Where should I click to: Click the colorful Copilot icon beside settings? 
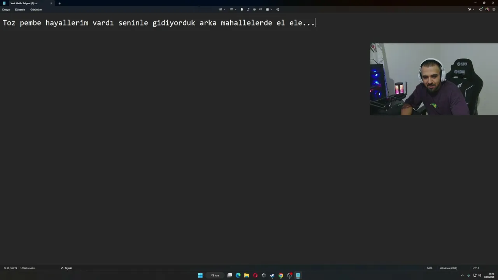click(x=487, y=9)
